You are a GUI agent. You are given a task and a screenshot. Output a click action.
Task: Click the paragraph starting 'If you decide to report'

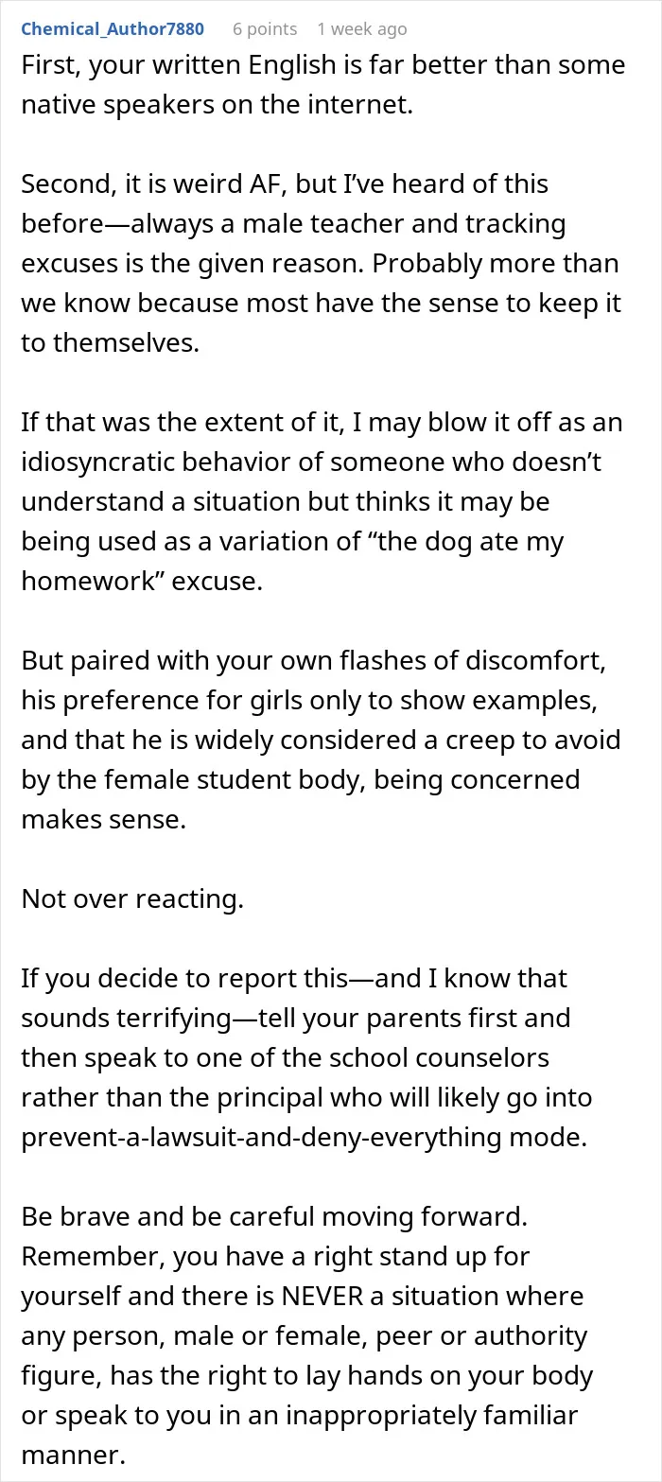(x=306, y=1056)
